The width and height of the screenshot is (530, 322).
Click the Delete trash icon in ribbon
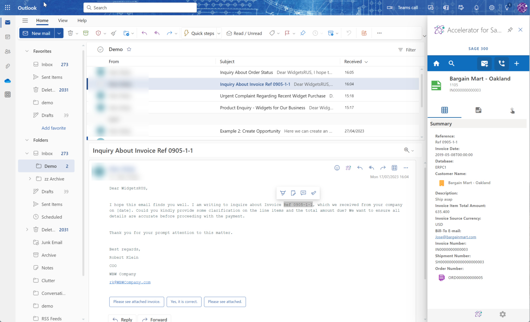pos(70,33)
